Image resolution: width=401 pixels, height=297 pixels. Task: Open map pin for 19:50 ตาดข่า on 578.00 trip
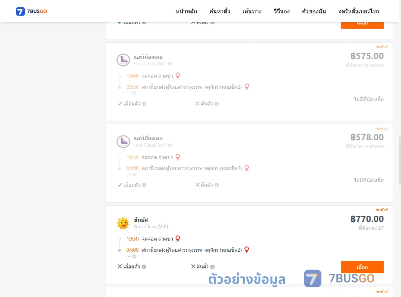[x=178, y=157]
